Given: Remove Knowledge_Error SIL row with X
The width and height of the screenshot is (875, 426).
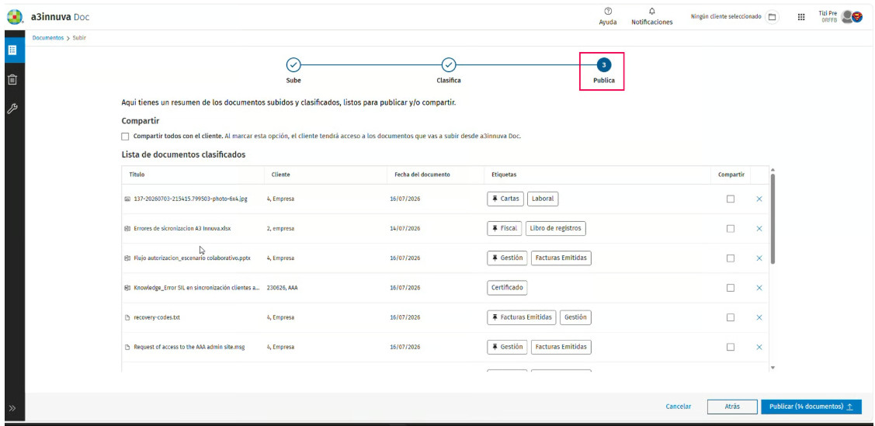Looking at the screenshot, I should point(759,288).
